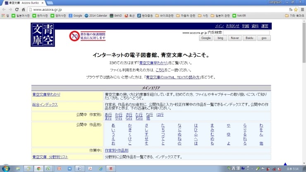
Task: Go back using the browser back arrow
Action: tap(4, 10)
